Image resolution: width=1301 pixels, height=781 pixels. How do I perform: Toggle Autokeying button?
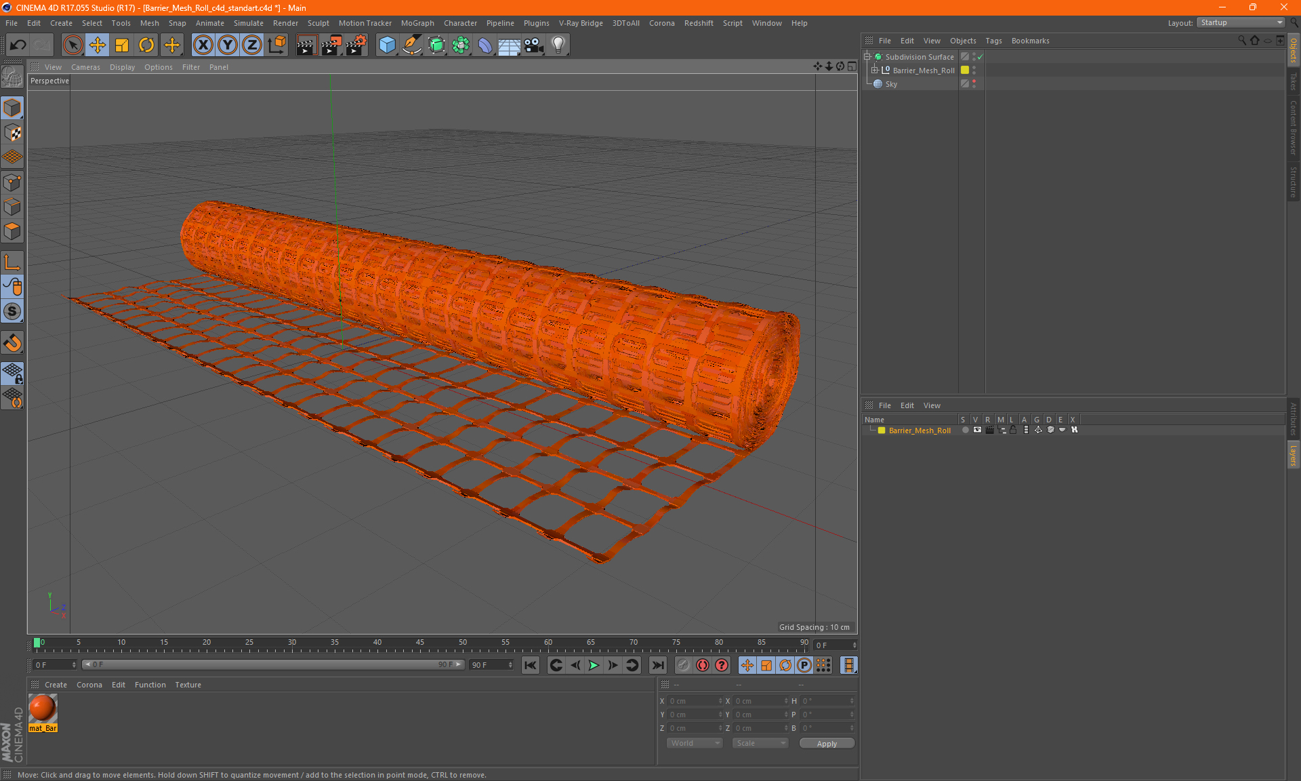(703, 665)
